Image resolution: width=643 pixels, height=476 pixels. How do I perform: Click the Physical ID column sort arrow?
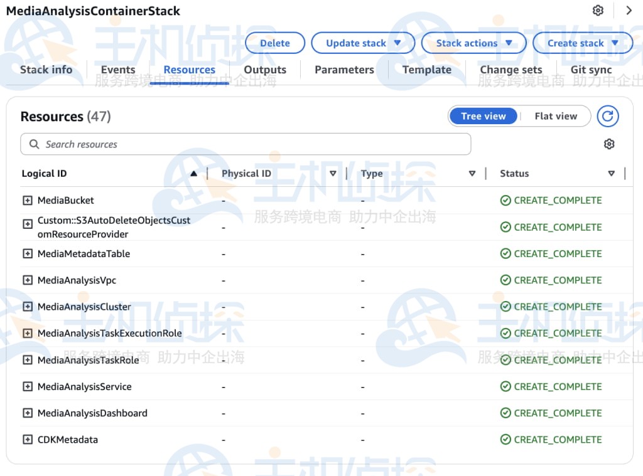[333, 174]
